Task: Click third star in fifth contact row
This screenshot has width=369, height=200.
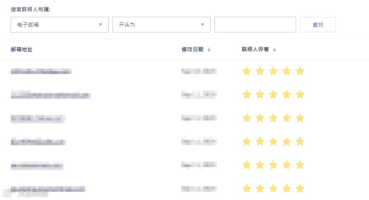Action: pos(273,165)
